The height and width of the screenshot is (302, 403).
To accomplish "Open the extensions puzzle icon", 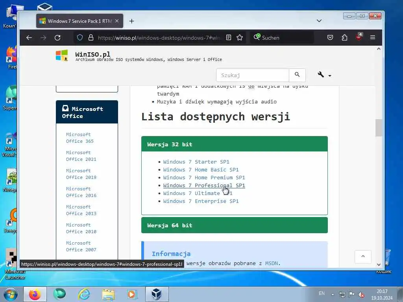I will [x=344, y=38].
